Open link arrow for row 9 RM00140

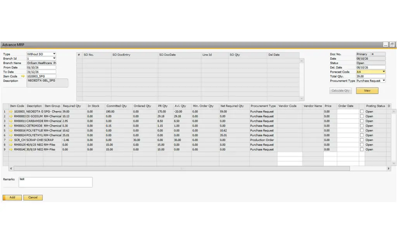(x=11, y=149)
